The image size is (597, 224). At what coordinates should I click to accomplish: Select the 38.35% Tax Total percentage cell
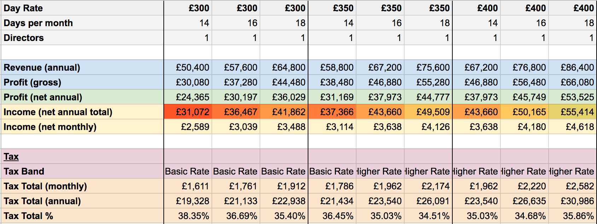(188, 216)
